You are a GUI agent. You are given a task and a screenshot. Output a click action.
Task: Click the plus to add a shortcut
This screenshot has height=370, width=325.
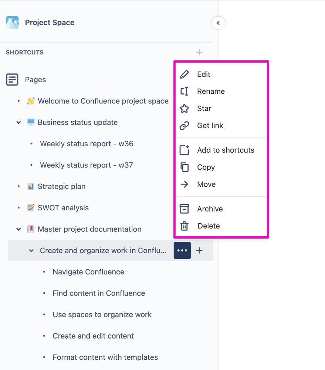pos(199,52)
